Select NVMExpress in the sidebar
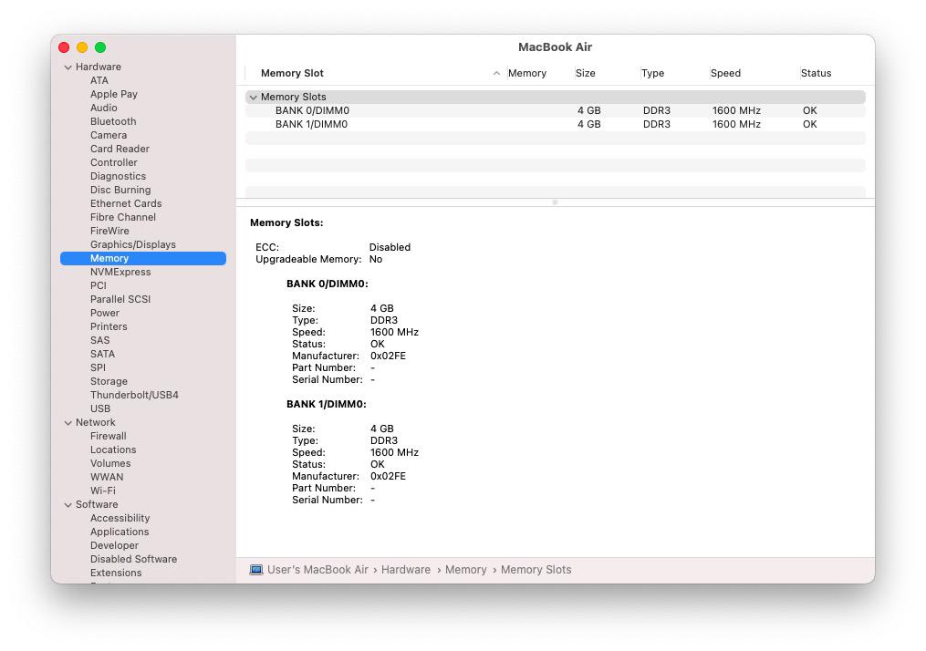Viewport: 926px width, 651px height. pos(120,272)
